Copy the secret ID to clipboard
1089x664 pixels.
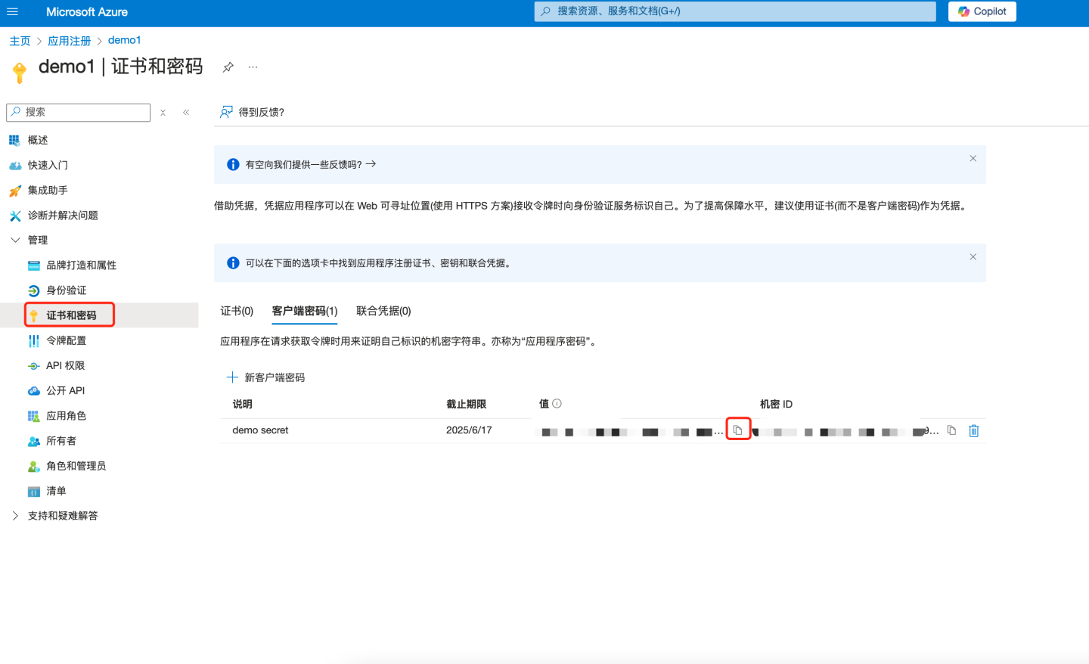(951, 430)
